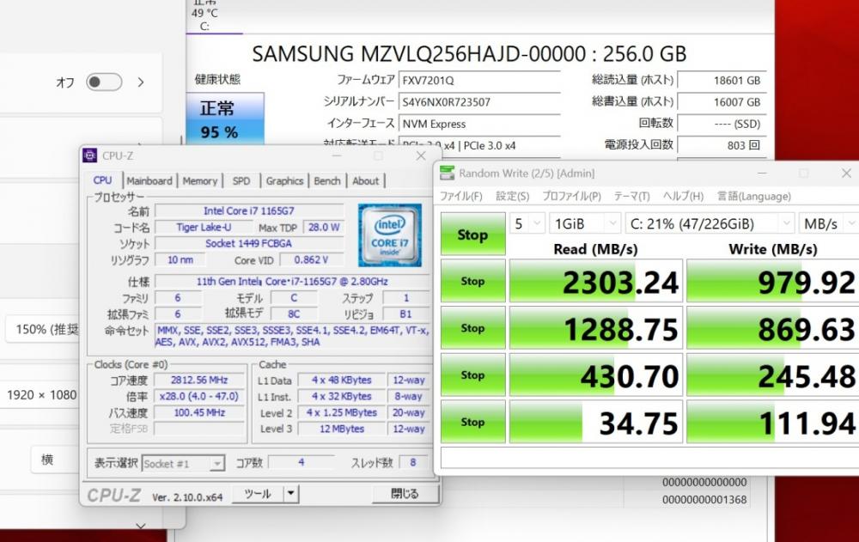Open the 横 orientation dropdown
The width and height of the screenshot is (859, 542).
[55, 460]
